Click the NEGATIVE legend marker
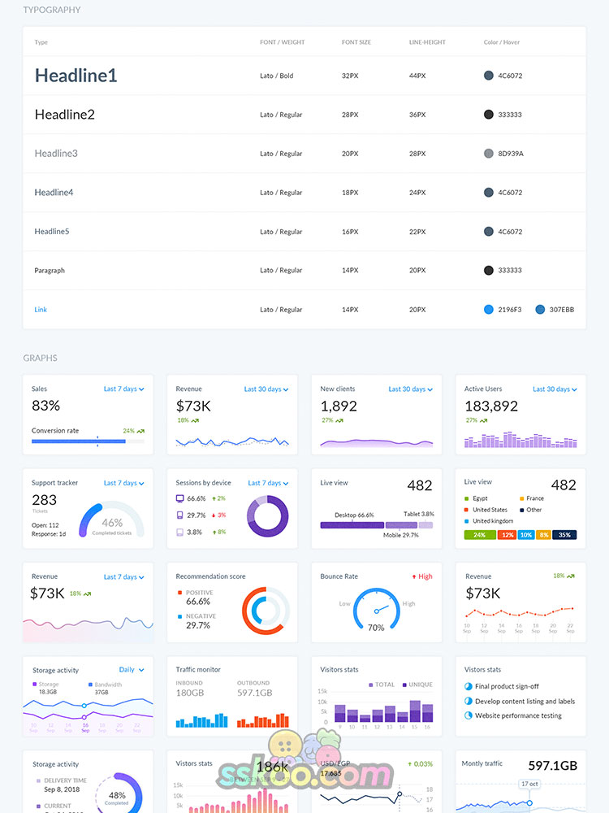The width and height of the screenshot is (609, 813). click(179, 616)
